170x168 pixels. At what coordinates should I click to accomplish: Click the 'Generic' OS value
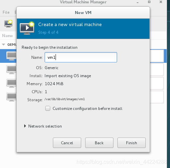coord(52,68)
